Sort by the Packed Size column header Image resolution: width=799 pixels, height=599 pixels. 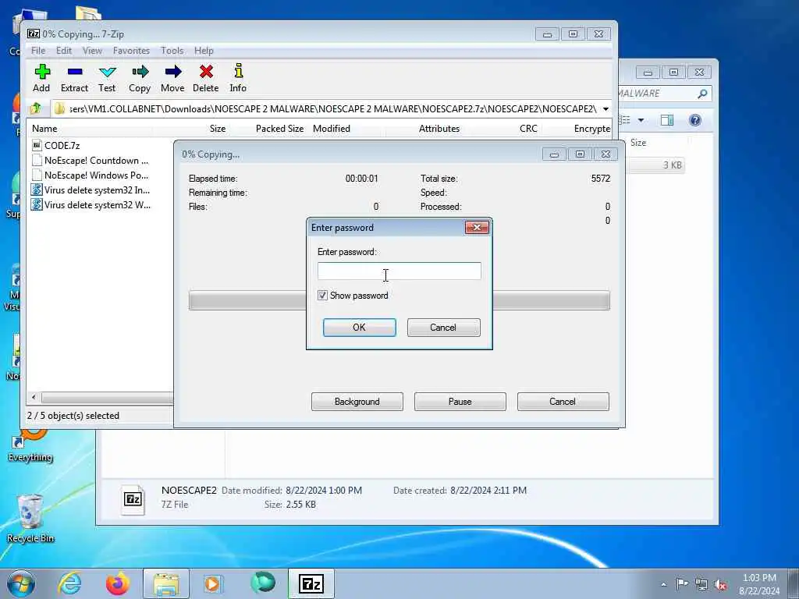tap(279, 129)
